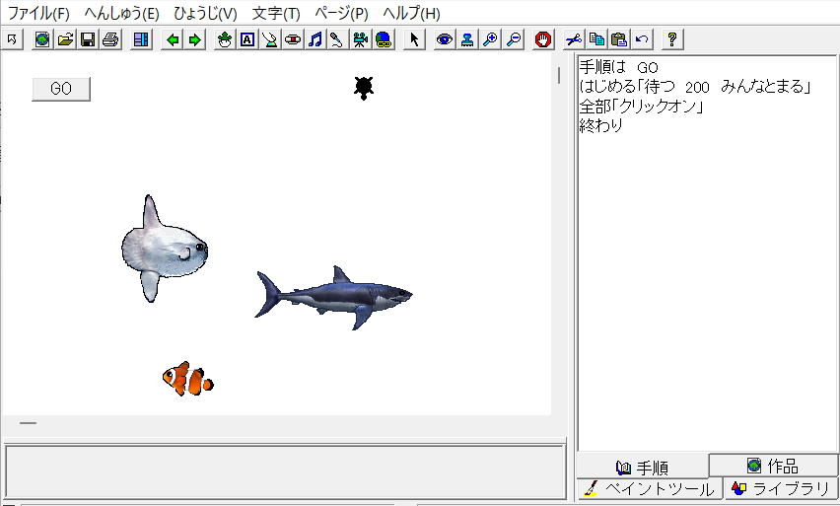This screenshot has width=840, height=506.
Task: Click the printer icon
Action: (x=110, y=39)
